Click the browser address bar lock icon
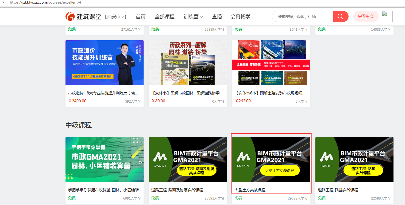This screenshot has width=405, height=205. tap(4, 2)
